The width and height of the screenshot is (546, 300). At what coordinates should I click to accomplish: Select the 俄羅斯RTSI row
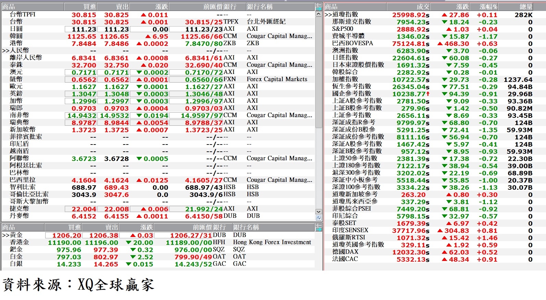435,237
